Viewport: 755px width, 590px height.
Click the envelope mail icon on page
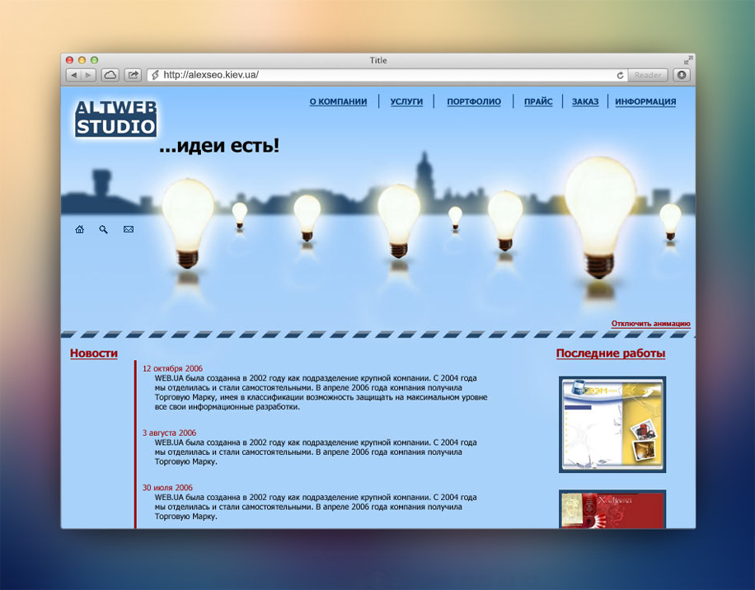[x=128, y=229]
